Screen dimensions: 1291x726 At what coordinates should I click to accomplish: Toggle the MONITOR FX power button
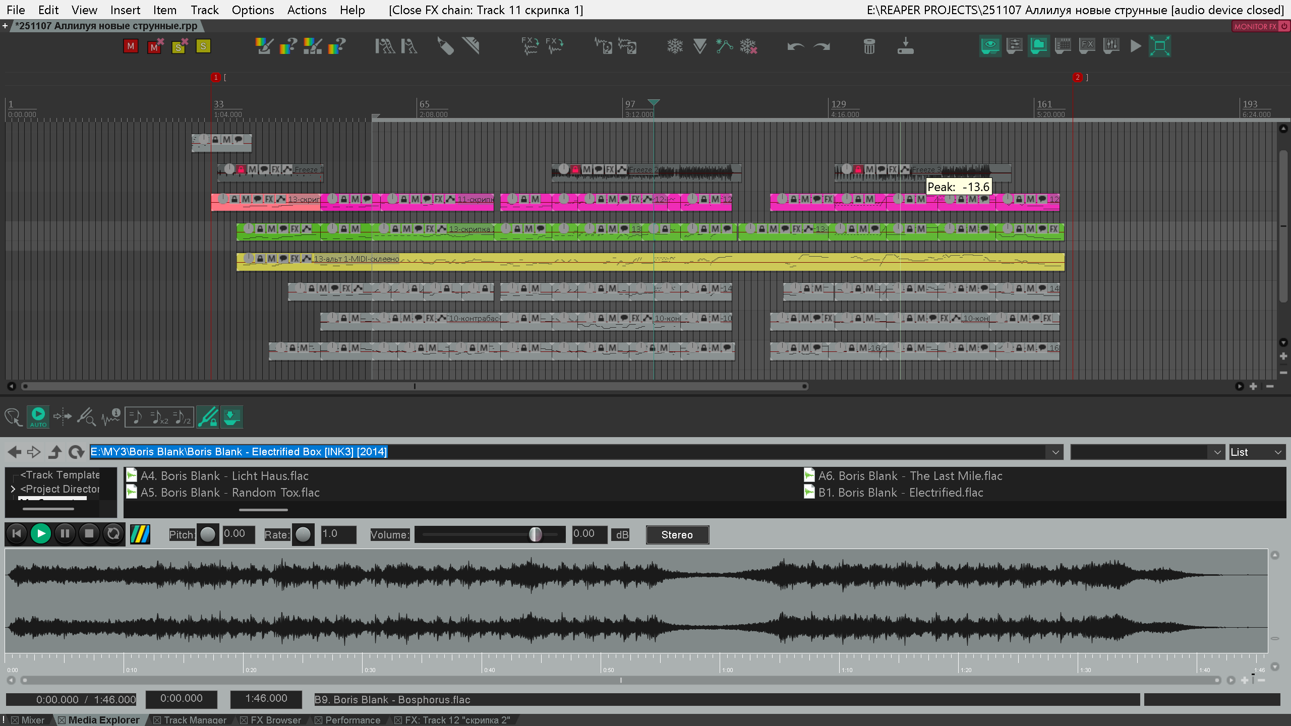coord(1284,26)
